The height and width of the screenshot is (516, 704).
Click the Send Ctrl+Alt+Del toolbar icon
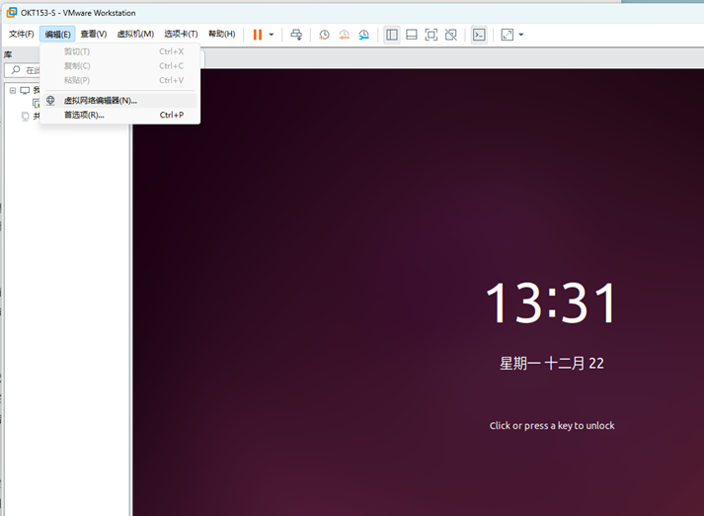[x=296, y=35]
